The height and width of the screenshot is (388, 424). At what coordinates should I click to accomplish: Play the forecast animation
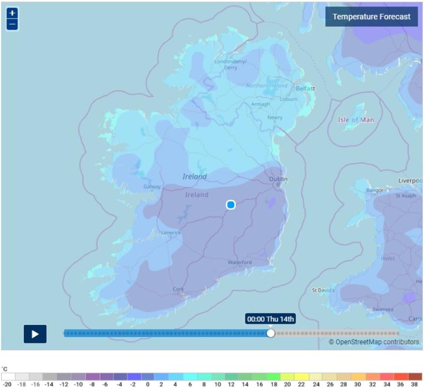pyautogui.click(x=35, y=334)
